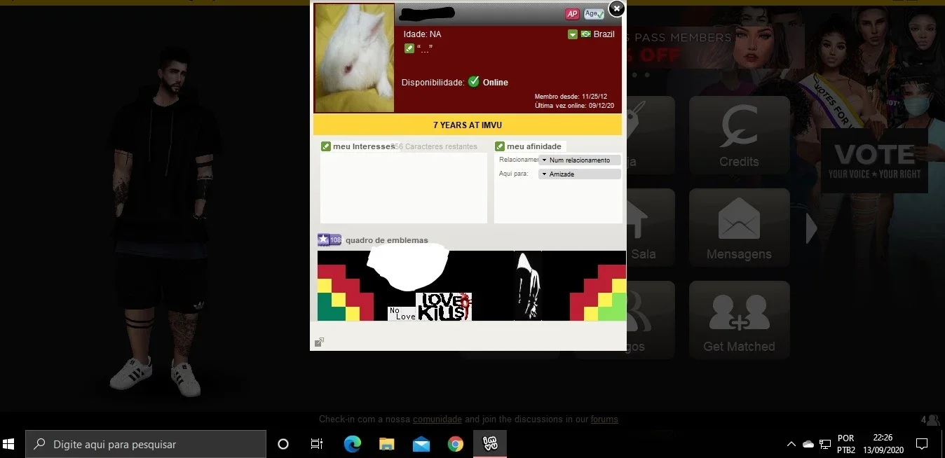Click the AP access pass badge
Image resolution: width=945 pixels, height=458 pixels.
click(572, 14)
